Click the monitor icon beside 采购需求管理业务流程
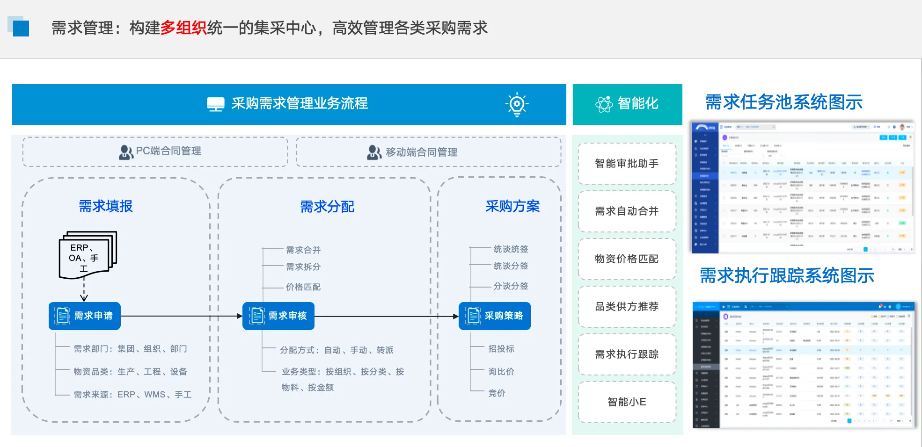 [216, 104]
